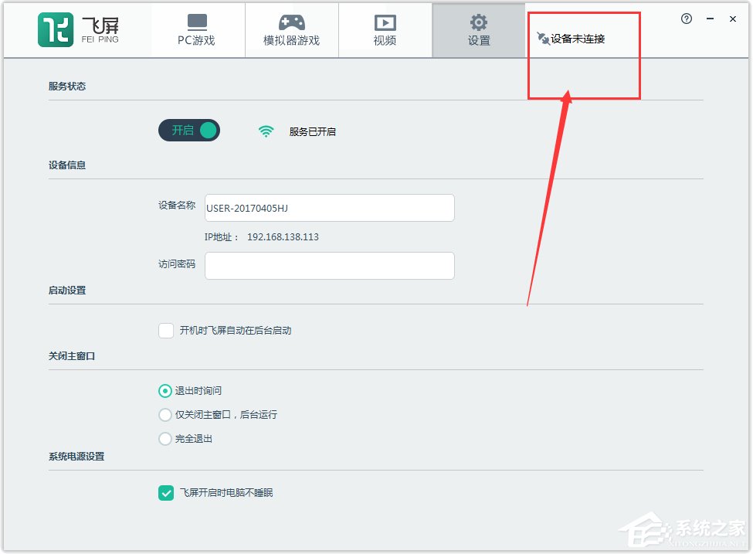Click the 启动设置 section heading
The height and width of the screenshot is (554, 753).
[x=67, y=291]
